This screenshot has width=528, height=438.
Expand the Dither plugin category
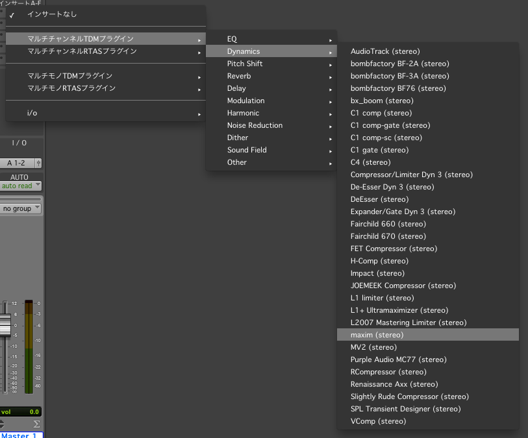[x=271, y=138]
